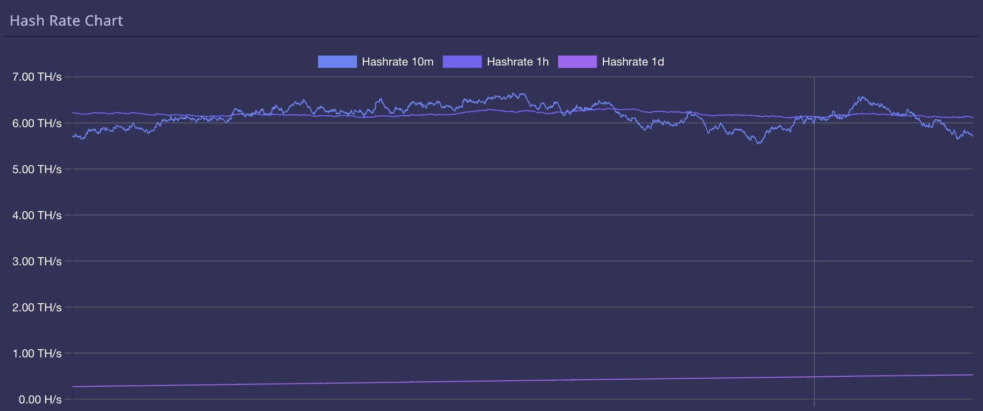
Task: Click the 3.00 TH/s axis label
Action: (x=37, y=262)
